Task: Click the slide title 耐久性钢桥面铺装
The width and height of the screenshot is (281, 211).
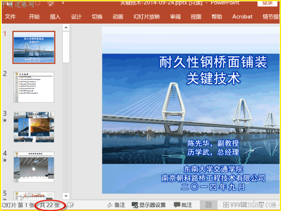Action: (213, 62)
